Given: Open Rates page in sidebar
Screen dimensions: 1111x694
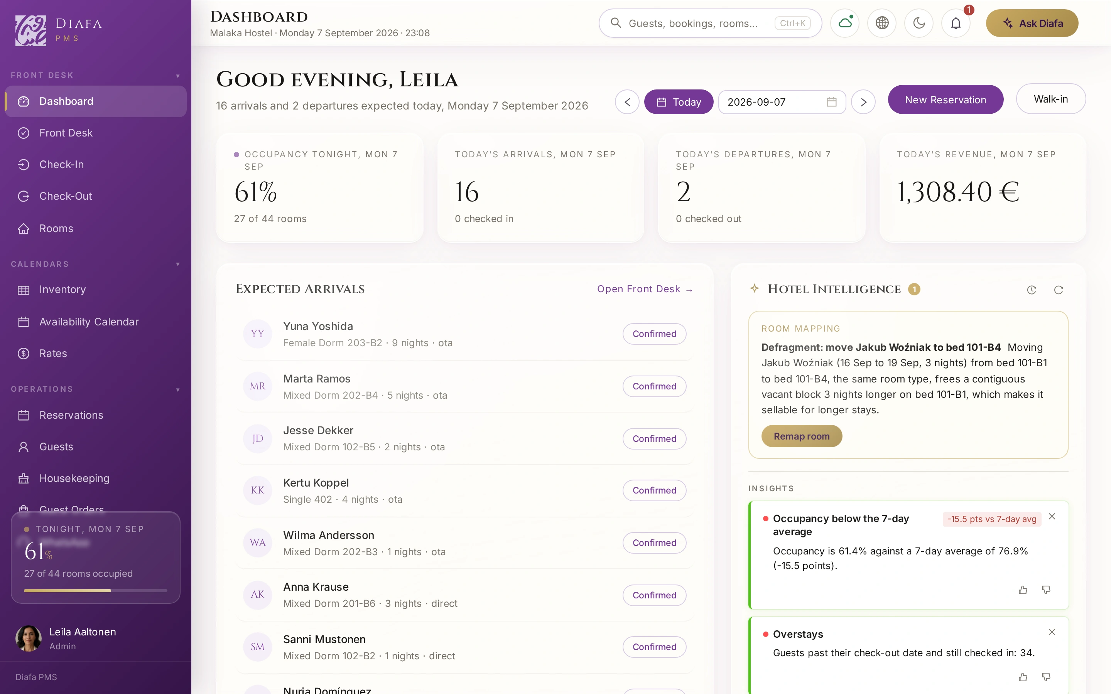Looking at the screenshot, I should [x=96, y=354].
